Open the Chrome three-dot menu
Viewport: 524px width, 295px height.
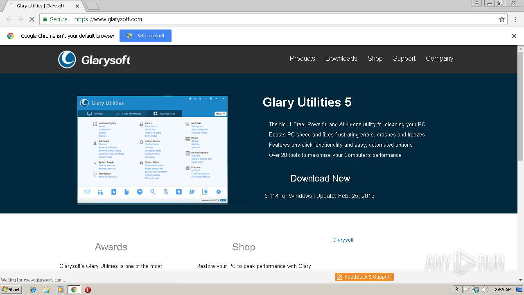tap(515, 19)
